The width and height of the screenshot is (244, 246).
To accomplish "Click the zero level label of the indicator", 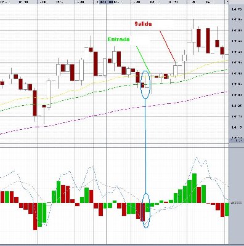I will tap(236, 203).
